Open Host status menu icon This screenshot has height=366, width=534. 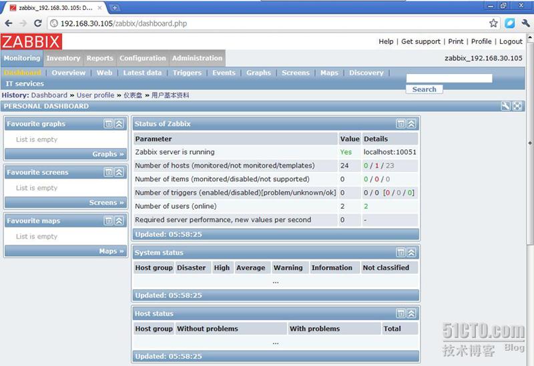click(x=401, y=313)
